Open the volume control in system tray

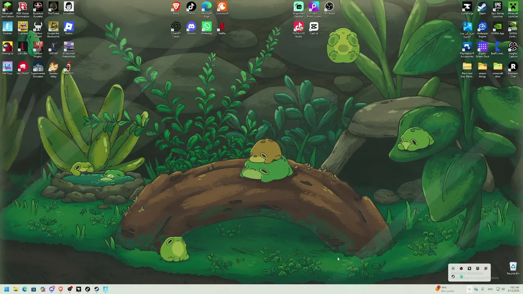click(503, 289)
